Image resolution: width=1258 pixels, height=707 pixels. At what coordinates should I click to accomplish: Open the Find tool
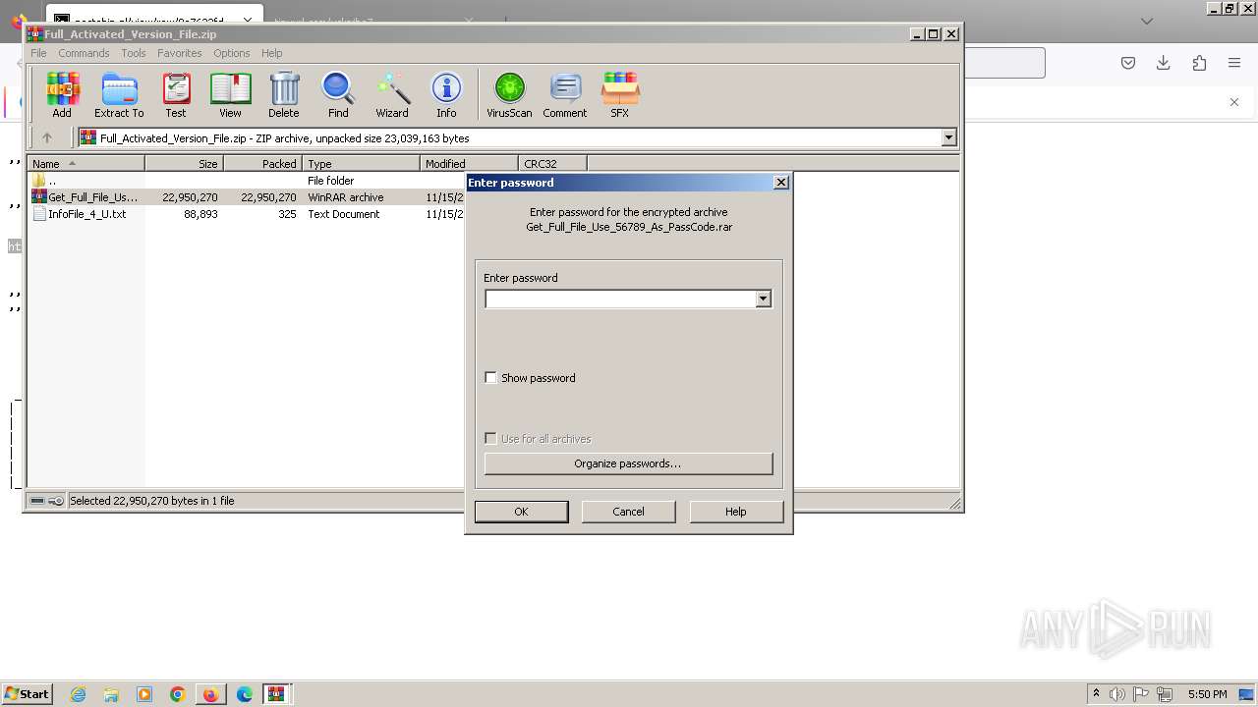[338, 95]
